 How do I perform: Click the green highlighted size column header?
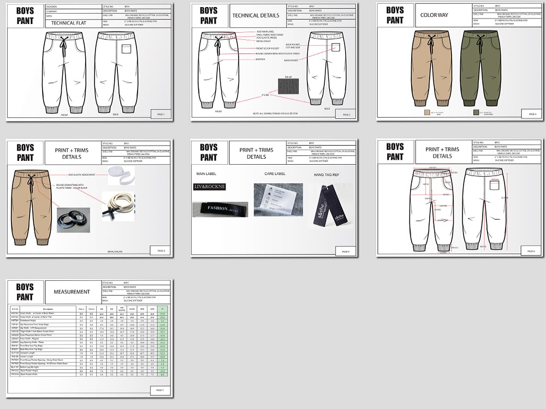point(163,309)
